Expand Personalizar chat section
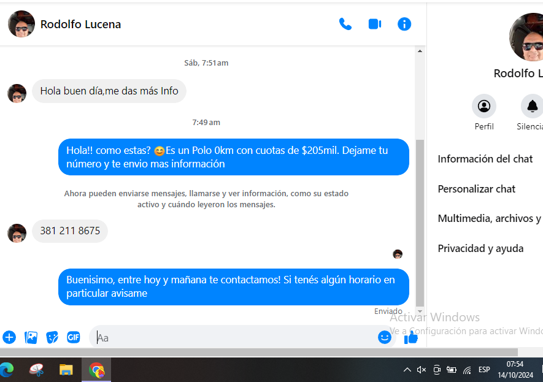The height and width of the screenshot is (382, 543). 477,189
